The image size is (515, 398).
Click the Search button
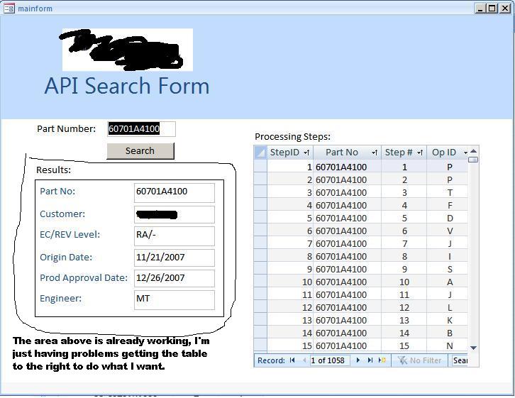[140, 151]
